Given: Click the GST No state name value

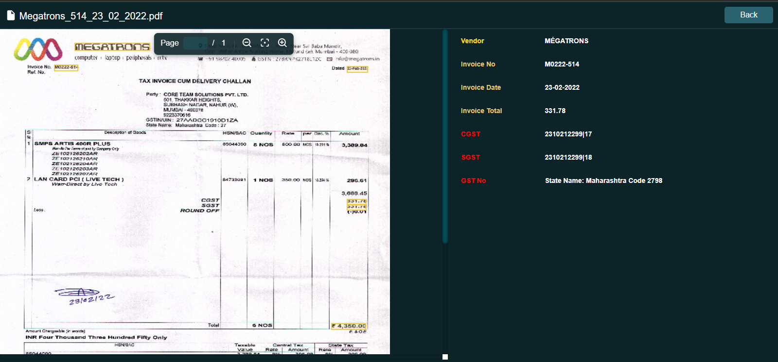Looking at the screenshot, I should 603,181.
